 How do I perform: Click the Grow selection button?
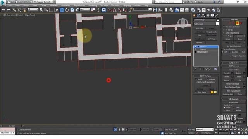[x=240, y=39]
